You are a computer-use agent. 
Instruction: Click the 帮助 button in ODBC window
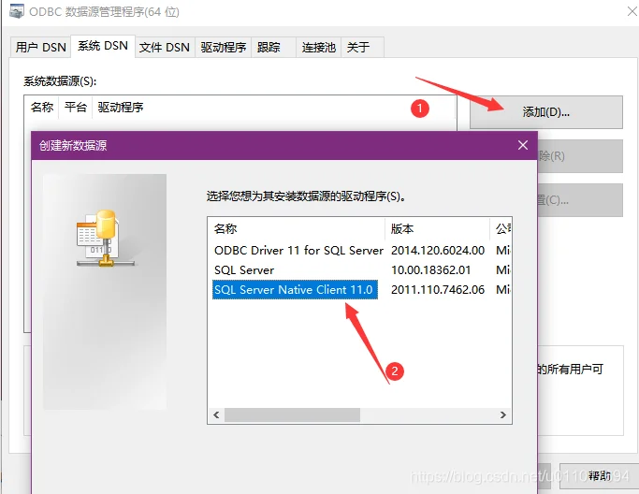(x=600, y=476)
